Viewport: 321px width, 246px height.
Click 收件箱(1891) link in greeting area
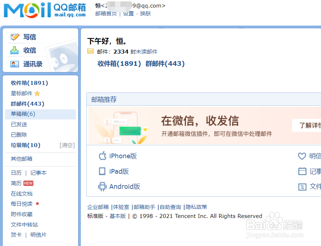(x=119, y=64)
